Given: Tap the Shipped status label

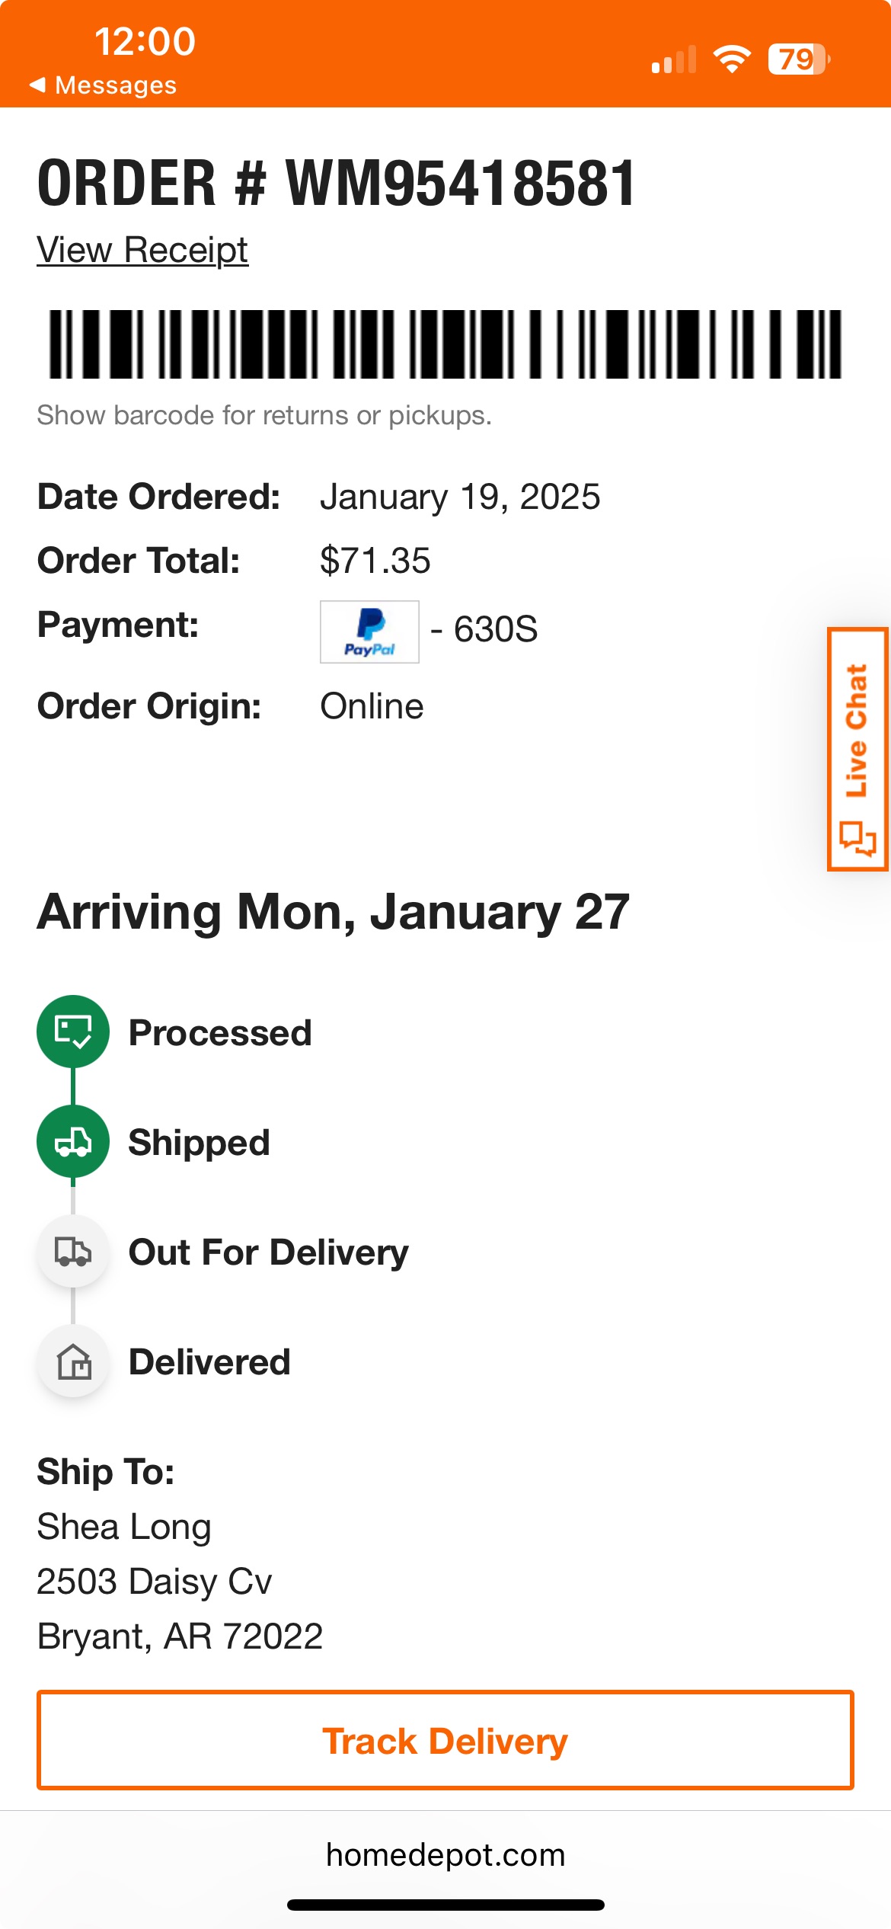Looking at the screenshot, I should click(x=199, y=1143).
